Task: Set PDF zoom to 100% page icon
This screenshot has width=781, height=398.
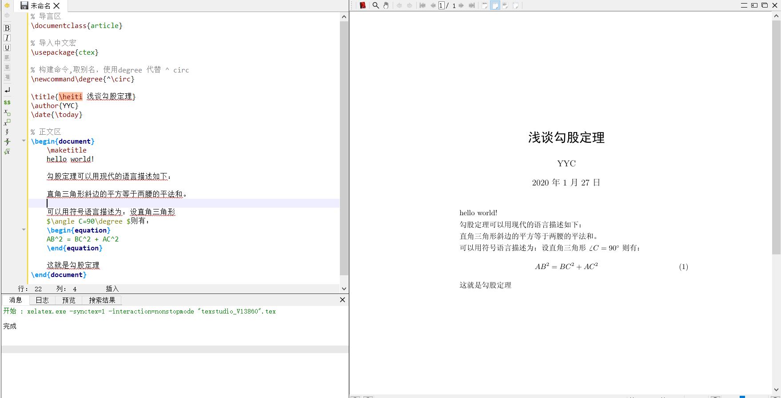Action: pyautogui.click(x=485, y=5)
